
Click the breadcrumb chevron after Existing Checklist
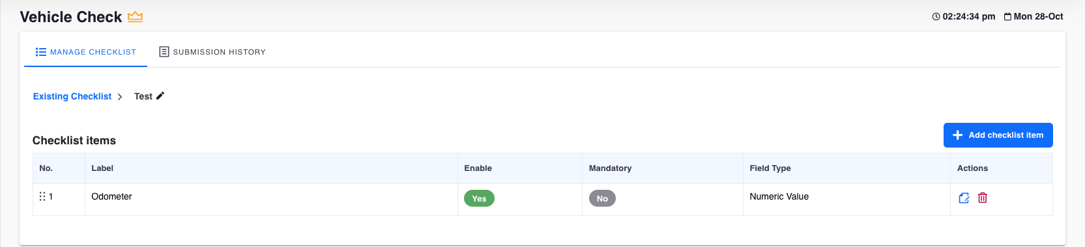(x=120, y=96)
